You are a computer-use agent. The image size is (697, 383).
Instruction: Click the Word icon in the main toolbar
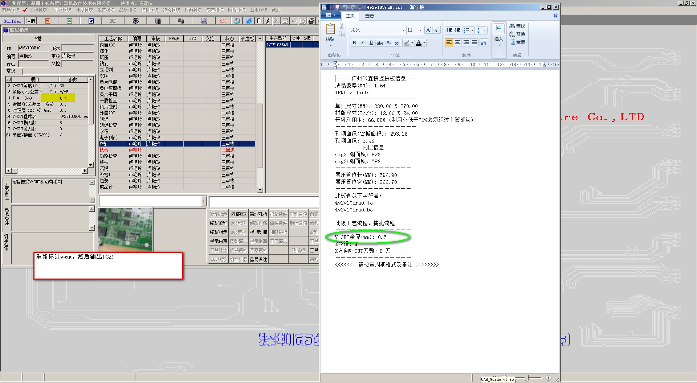(x=91, y=21)
